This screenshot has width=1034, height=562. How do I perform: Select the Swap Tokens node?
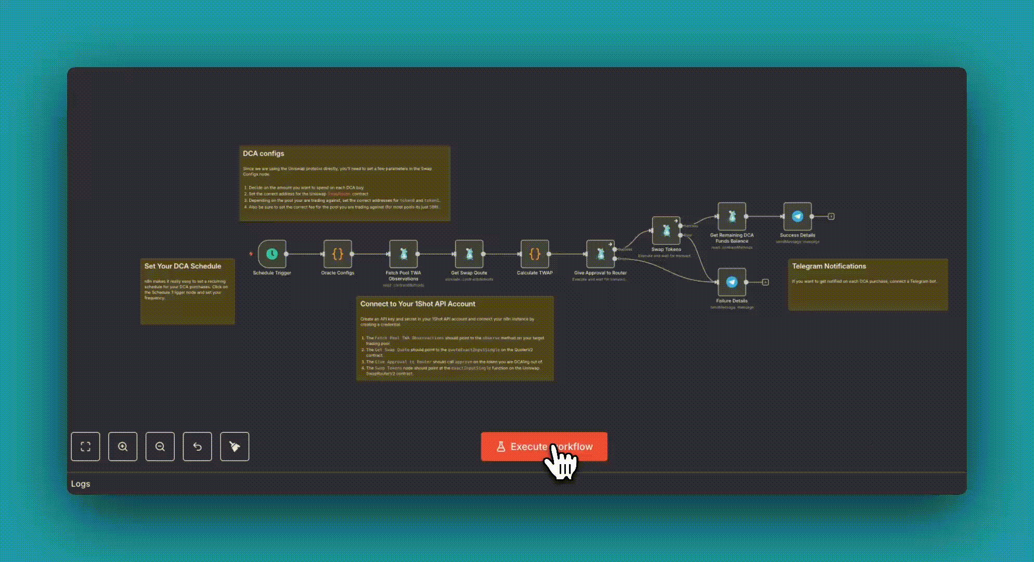(x=666, y=231)
